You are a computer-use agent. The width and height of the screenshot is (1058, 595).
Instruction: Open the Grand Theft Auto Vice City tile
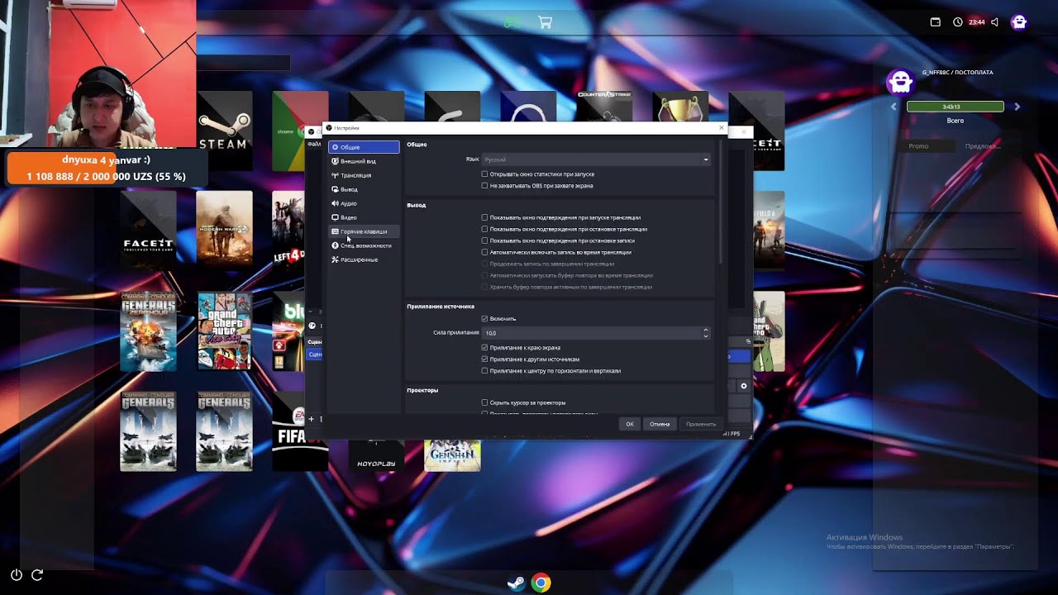point(224,331)
